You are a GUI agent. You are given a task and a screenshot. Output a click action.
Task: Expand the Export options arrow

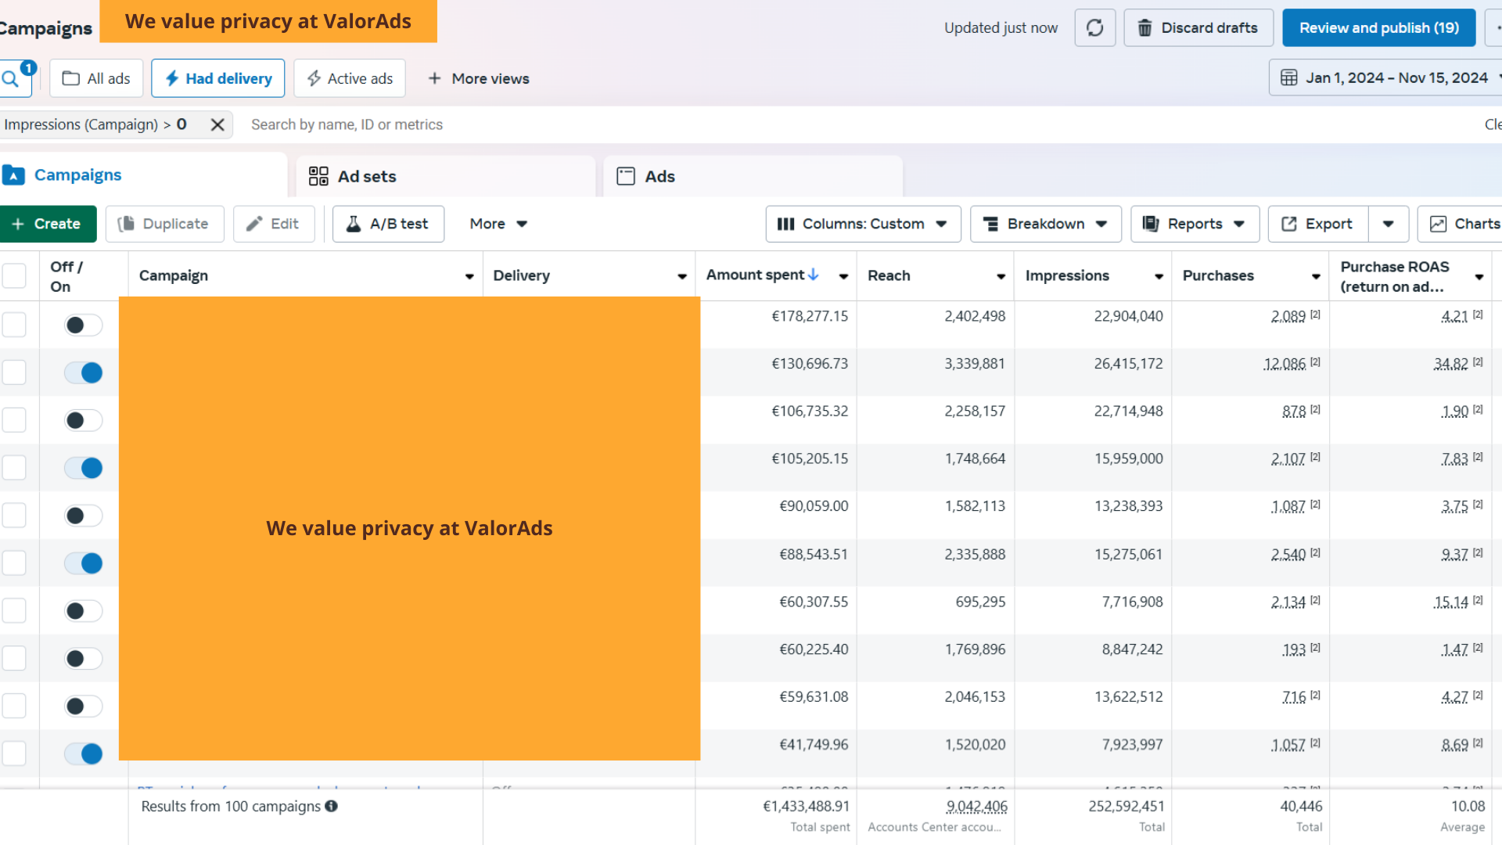[x=1389, y=224]
